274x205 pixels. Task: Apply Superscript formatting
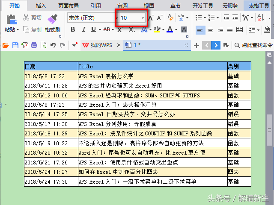(x=120, y=29)
